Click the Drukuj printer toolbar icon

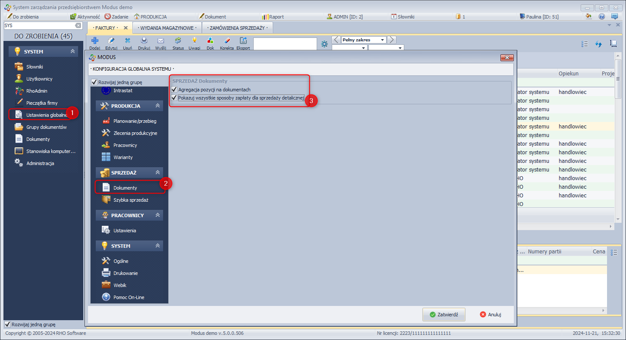pos(144,41)
